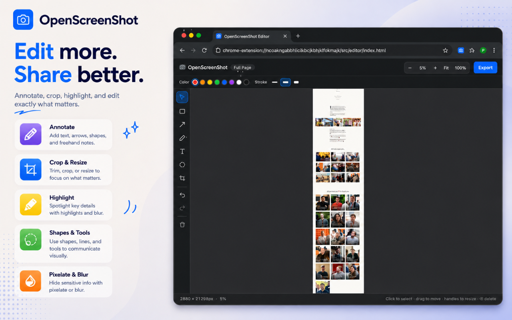Export the edited screenshot
This screenshot has width=512, height=320.
(486, 68)
